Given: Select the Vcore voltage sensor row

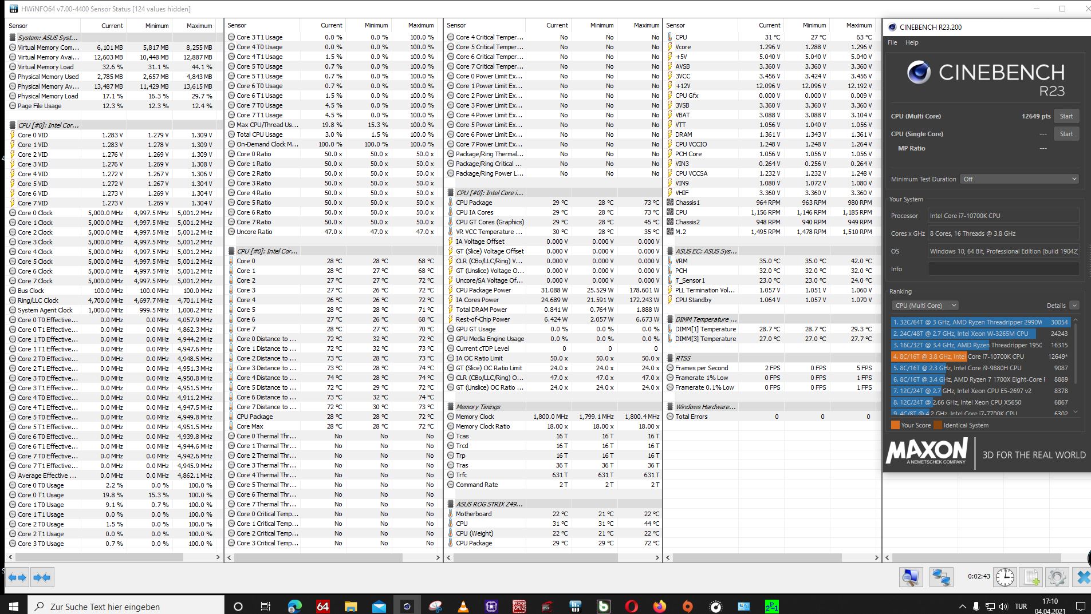Looking at the screenshot, I should (x=772, y=47).
